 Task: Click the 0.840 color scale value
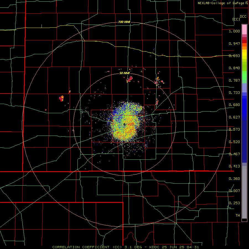tap(234, 68)
